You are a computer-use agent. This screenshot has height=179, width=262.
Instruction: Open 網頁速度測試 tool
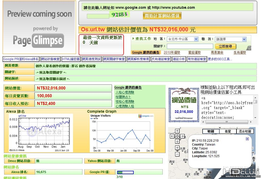[x=91, y=59]
